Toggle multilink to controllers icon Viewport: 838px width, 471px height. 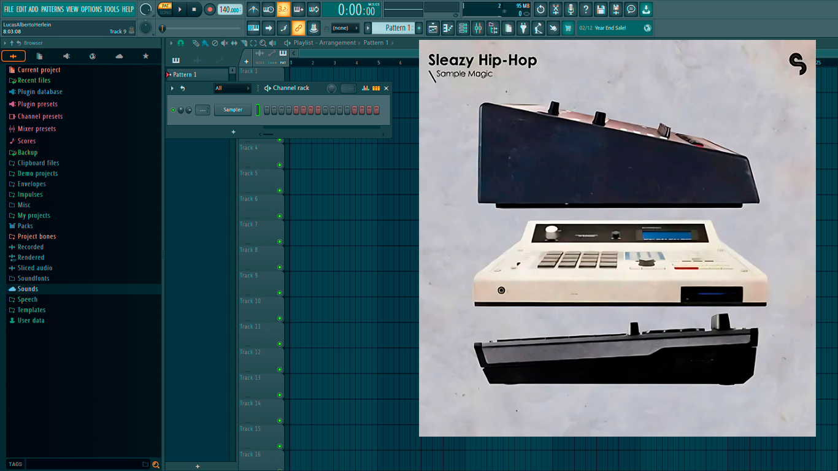(313, 28)
